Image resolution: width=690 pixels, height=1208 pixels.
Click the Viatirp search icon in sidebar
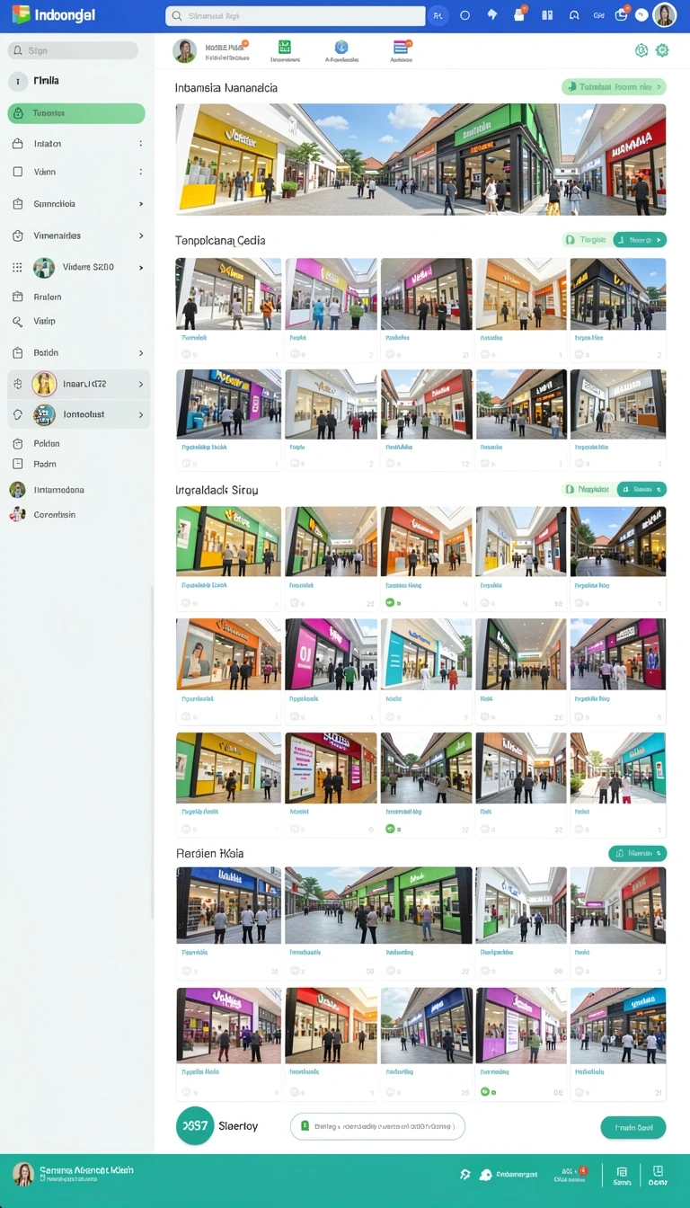(x=17, y=321)
